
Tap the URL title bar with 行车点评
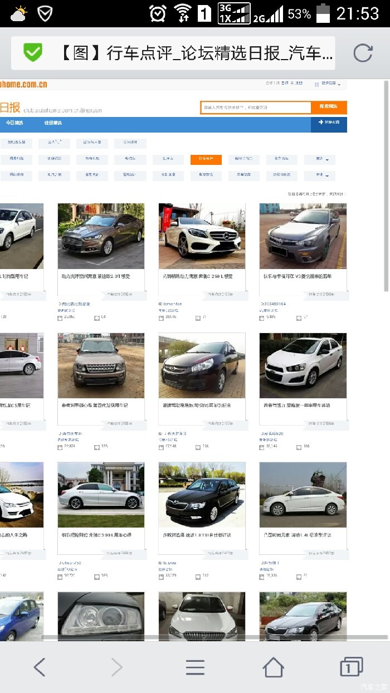[x=195, y=53]
